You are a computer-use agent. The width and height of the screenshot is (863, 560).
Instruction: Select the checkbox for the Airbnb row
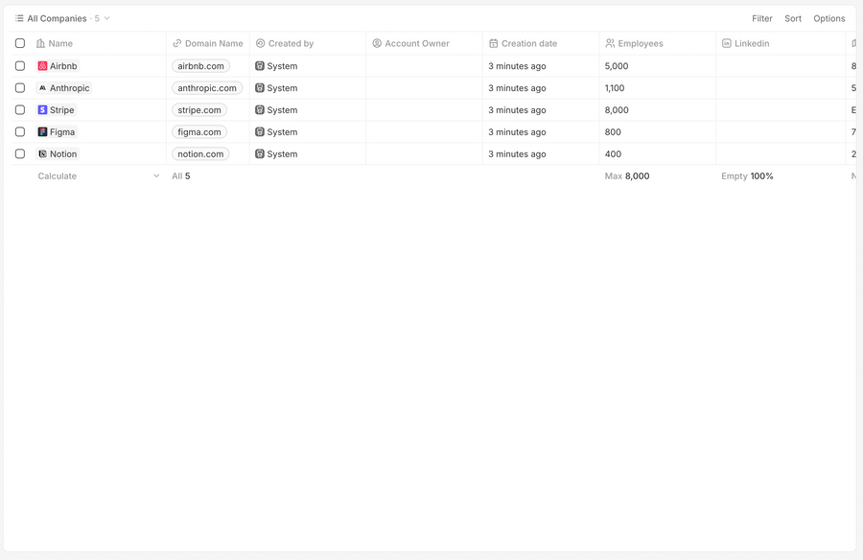[19, 65]
